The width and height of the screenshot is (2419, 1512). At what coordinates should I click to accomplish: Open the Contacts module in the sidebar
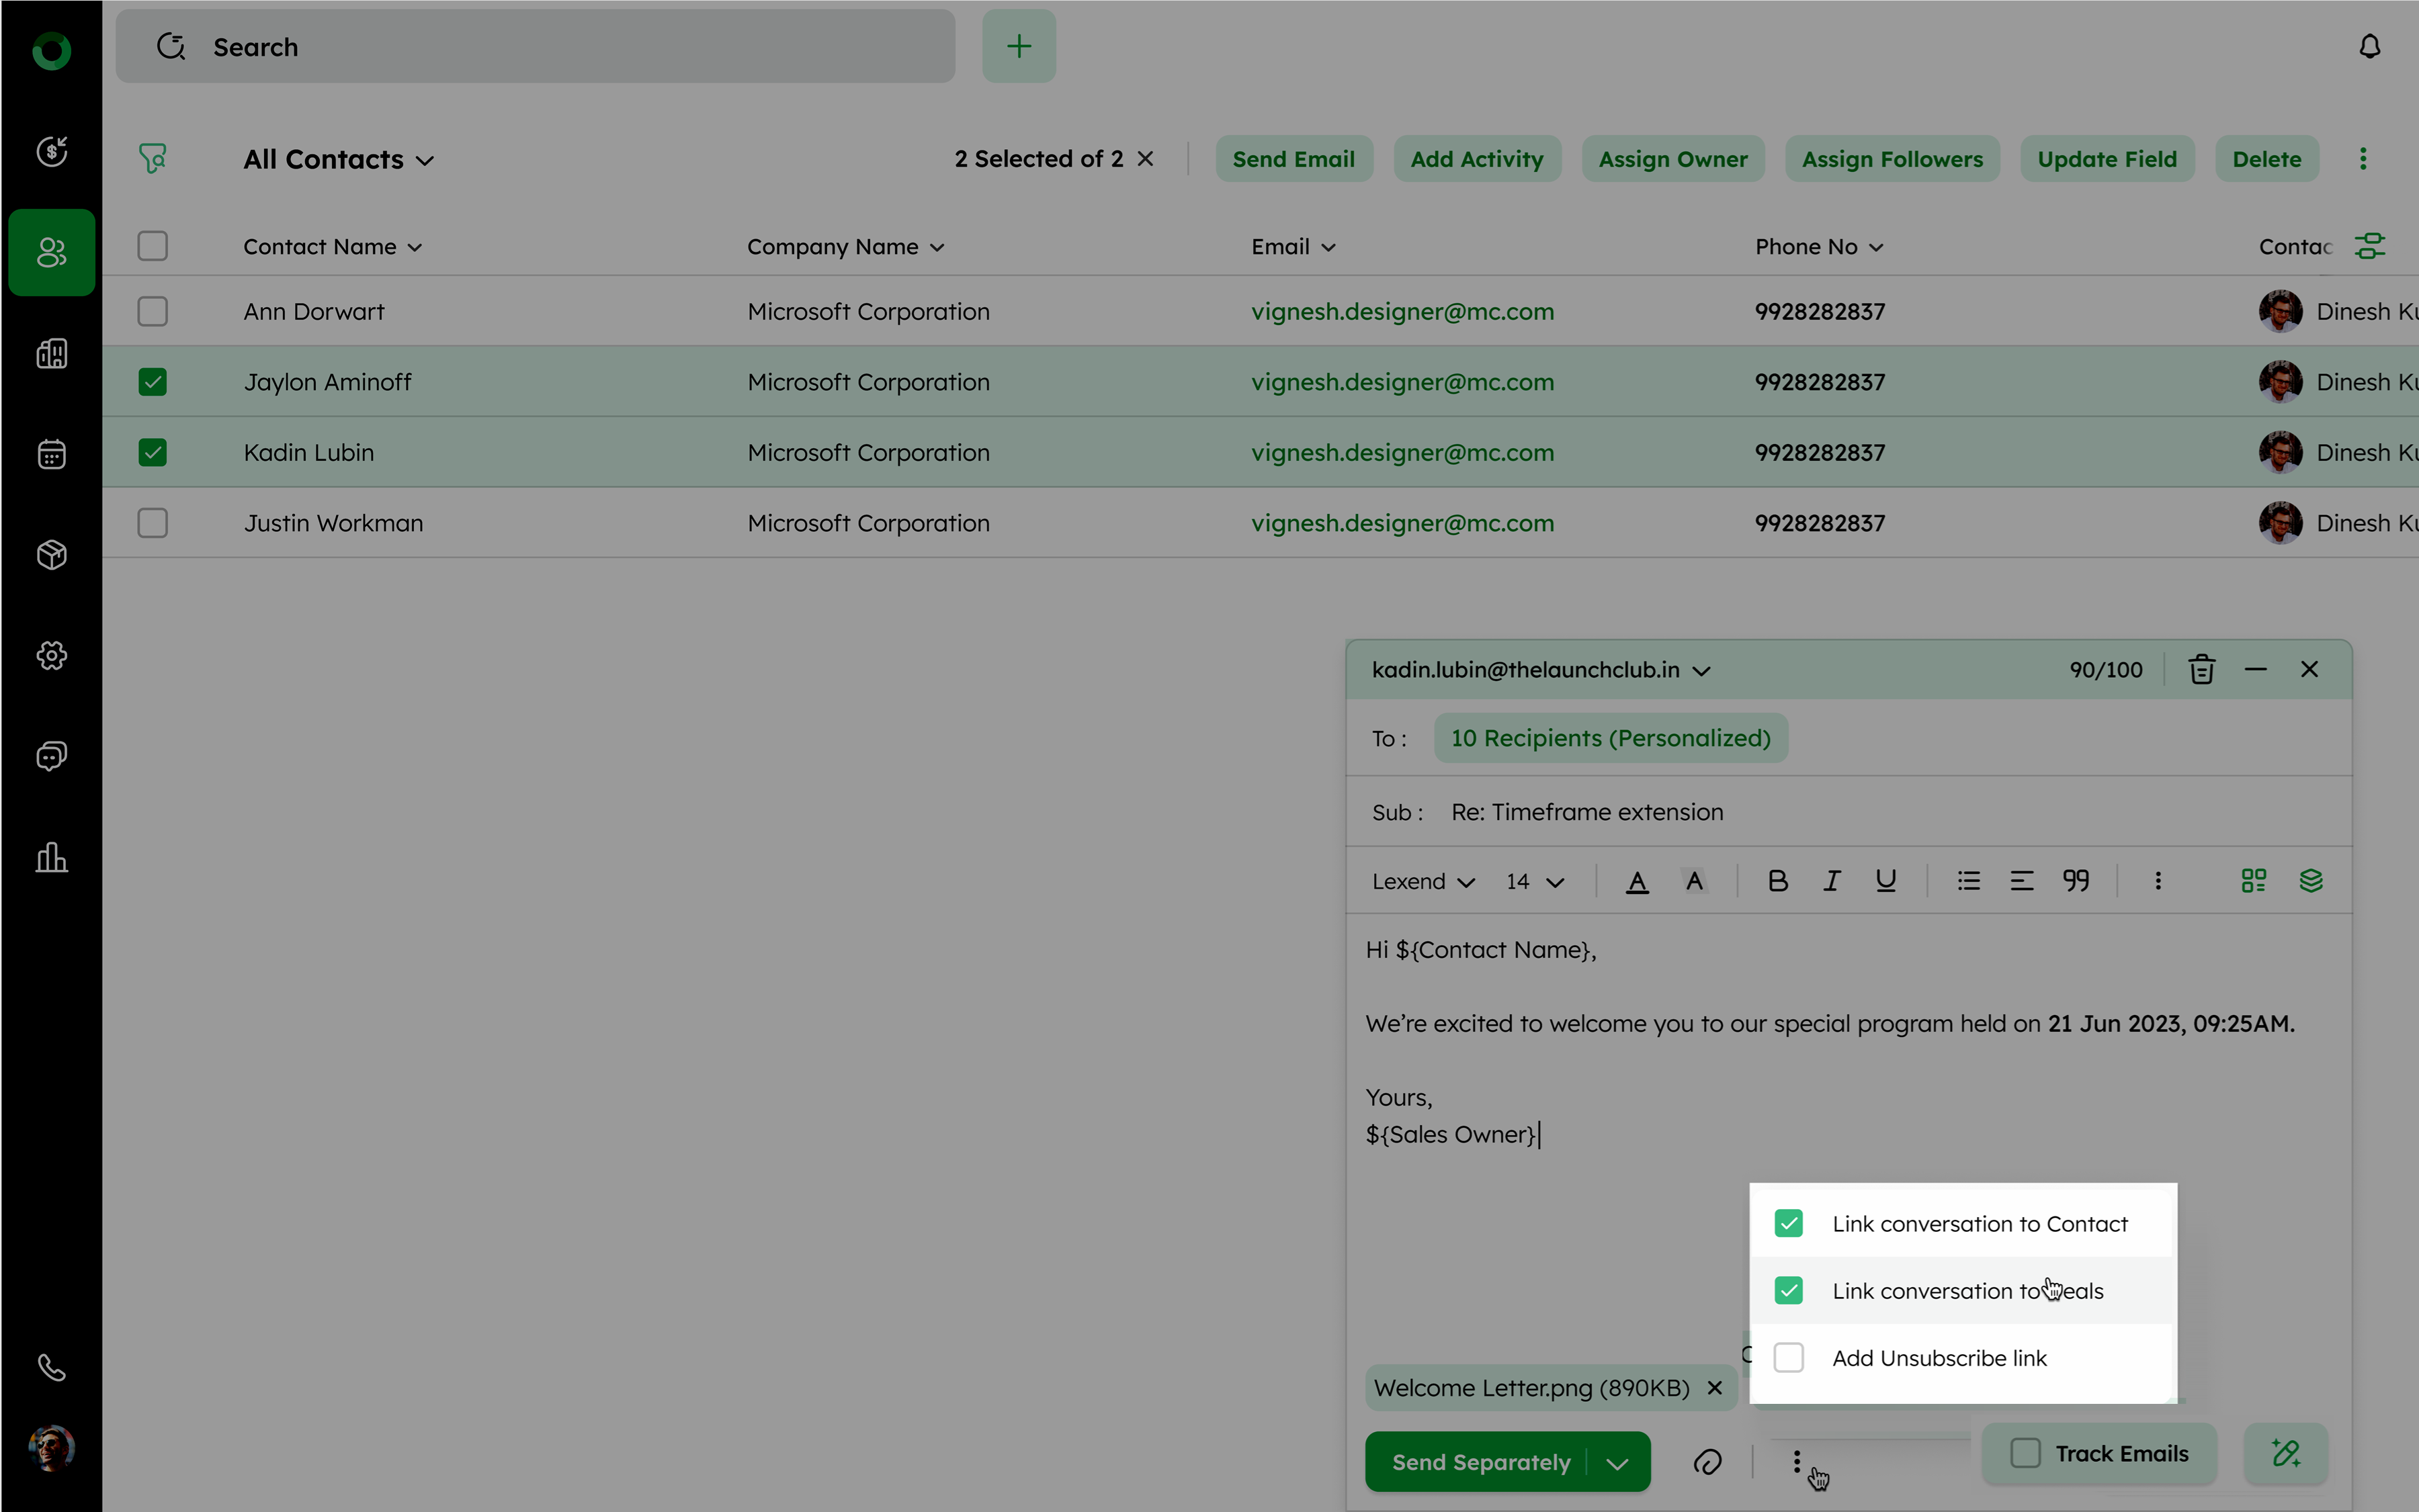(52, 252)
